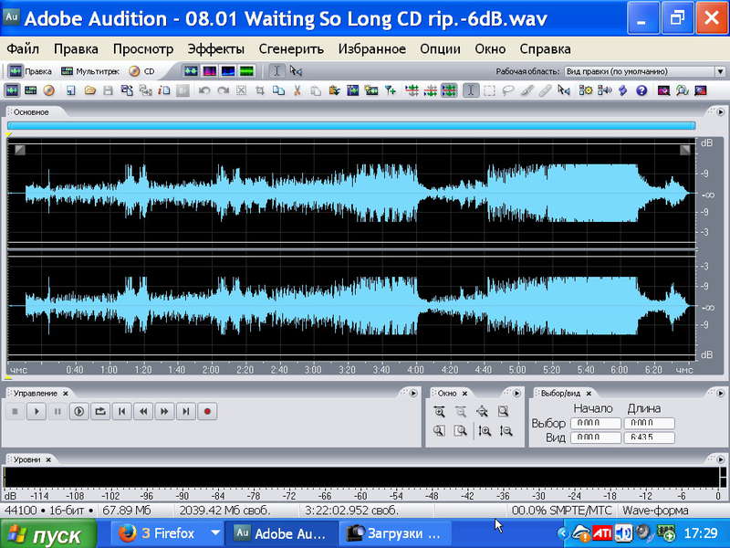Click the zoom in vertically icon
Image resolution: width=730 pixels, height=548 pixels.
point(485,431)
